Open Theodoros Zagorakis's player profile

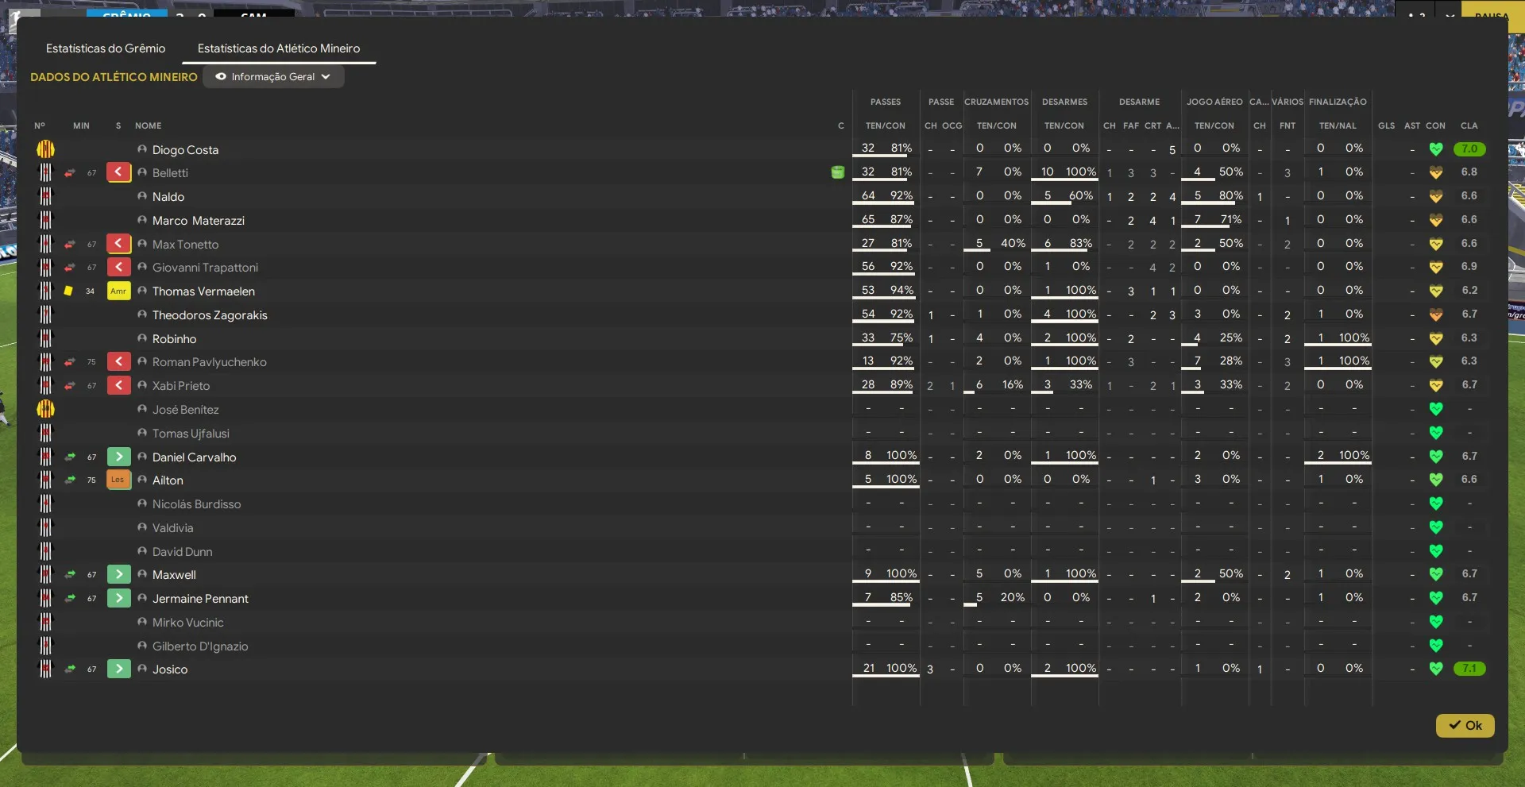[210, 315]
